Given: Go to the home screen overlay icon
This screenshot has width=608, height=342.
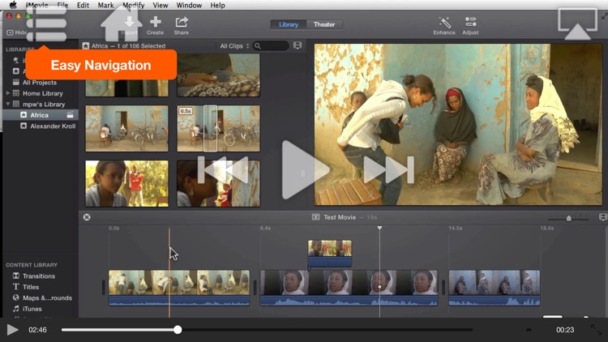Looking at the screenshot, I should (x=122, y=24).
